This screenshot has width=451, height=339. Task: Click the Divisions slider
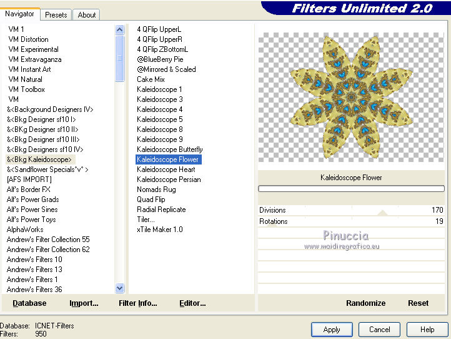351,210
